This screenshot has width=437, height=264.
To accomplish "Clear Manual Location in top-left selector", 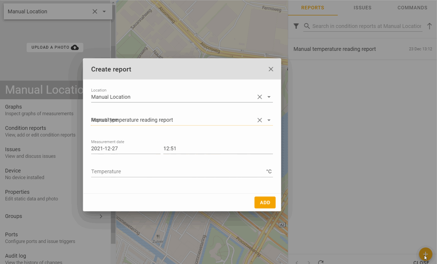I will [x=95, y=11].
